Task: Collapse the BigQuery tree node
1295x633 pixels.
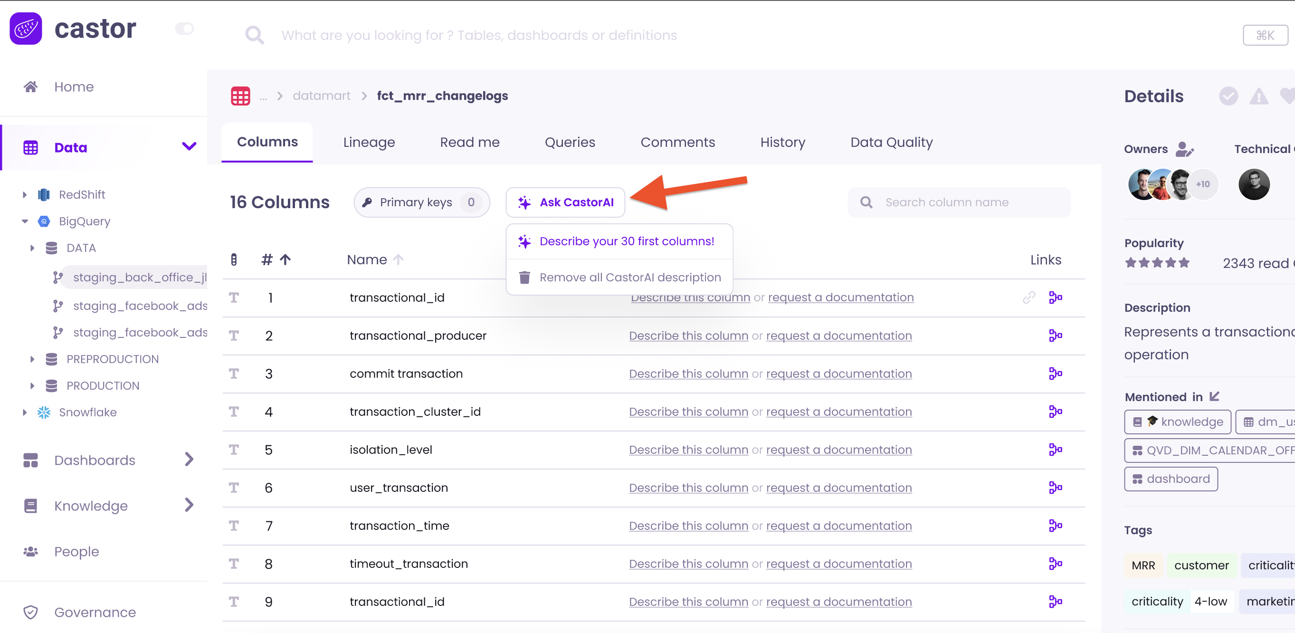Action: (x=25, y=221)
